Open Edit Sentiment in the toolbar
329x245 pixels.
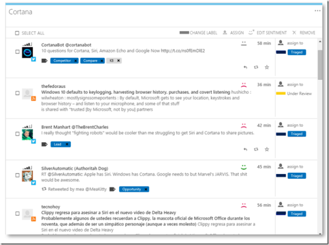click(268, 33)
